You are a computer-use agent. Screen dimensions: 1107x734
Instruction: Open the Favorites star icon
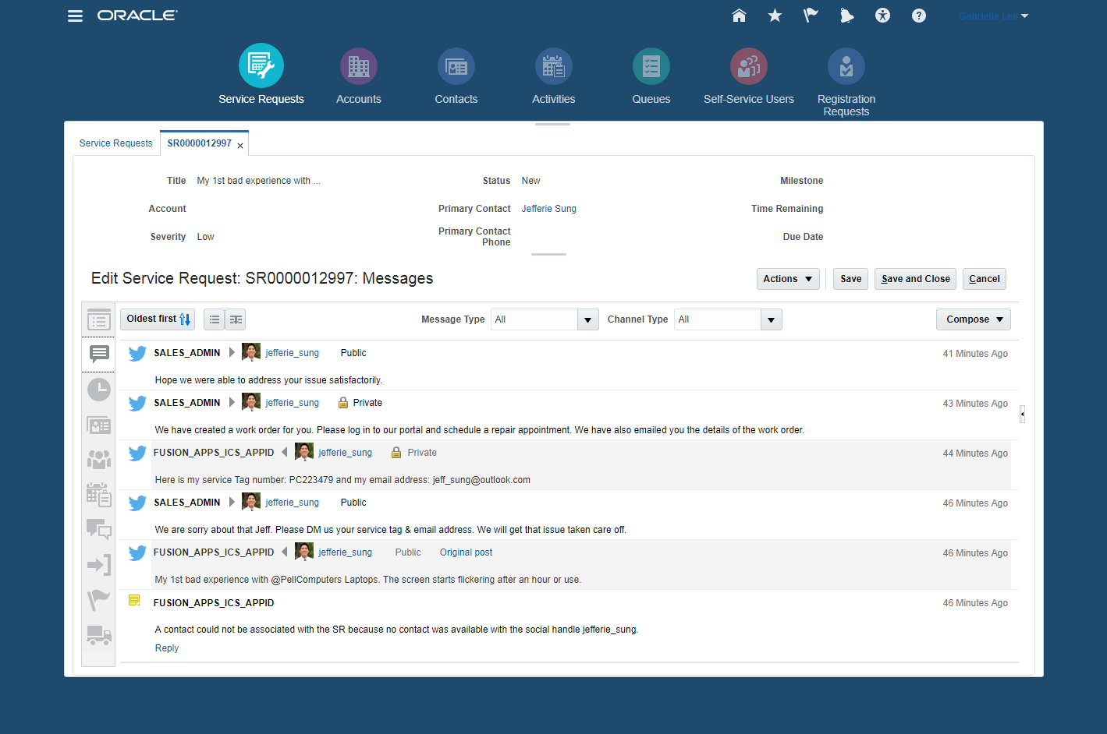coord(775,16)
